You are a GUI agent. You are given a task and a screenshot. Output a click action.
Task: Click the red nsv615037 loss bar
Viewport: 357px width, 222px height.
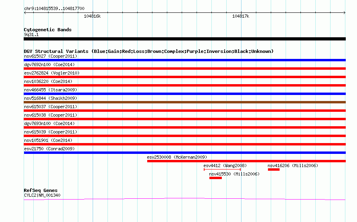pyautogui.click(x=185, y=111)
